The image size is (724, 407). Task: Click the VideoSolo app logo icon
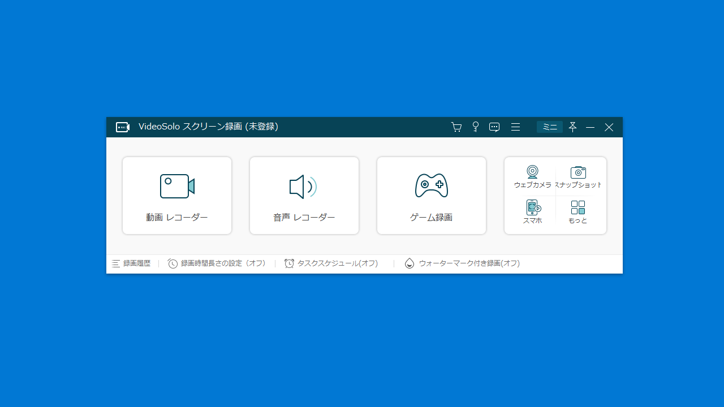[123, 127]
